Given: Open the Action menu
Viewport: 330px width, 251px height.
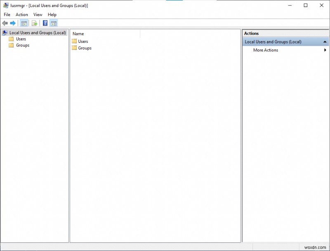Looking at the screenshot, I should click(x=22, y=14).
